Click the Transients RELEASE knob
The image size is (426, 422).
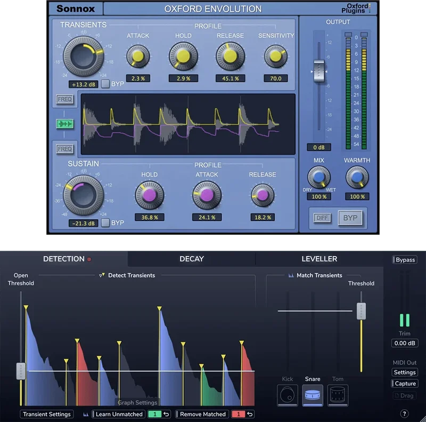point(231,57)
